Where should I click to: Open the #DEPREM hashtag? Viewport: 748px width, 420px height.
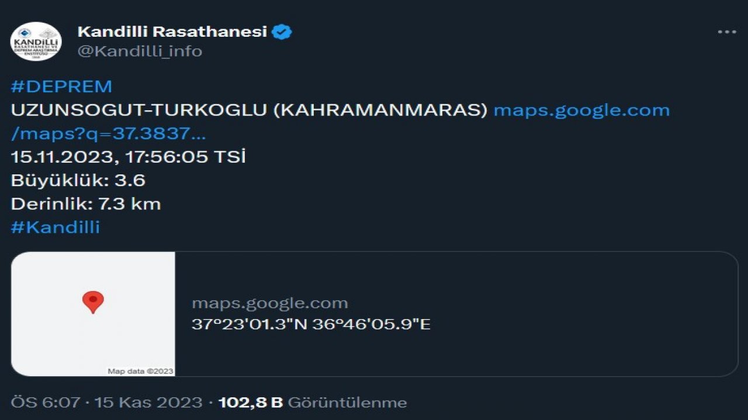61,86
